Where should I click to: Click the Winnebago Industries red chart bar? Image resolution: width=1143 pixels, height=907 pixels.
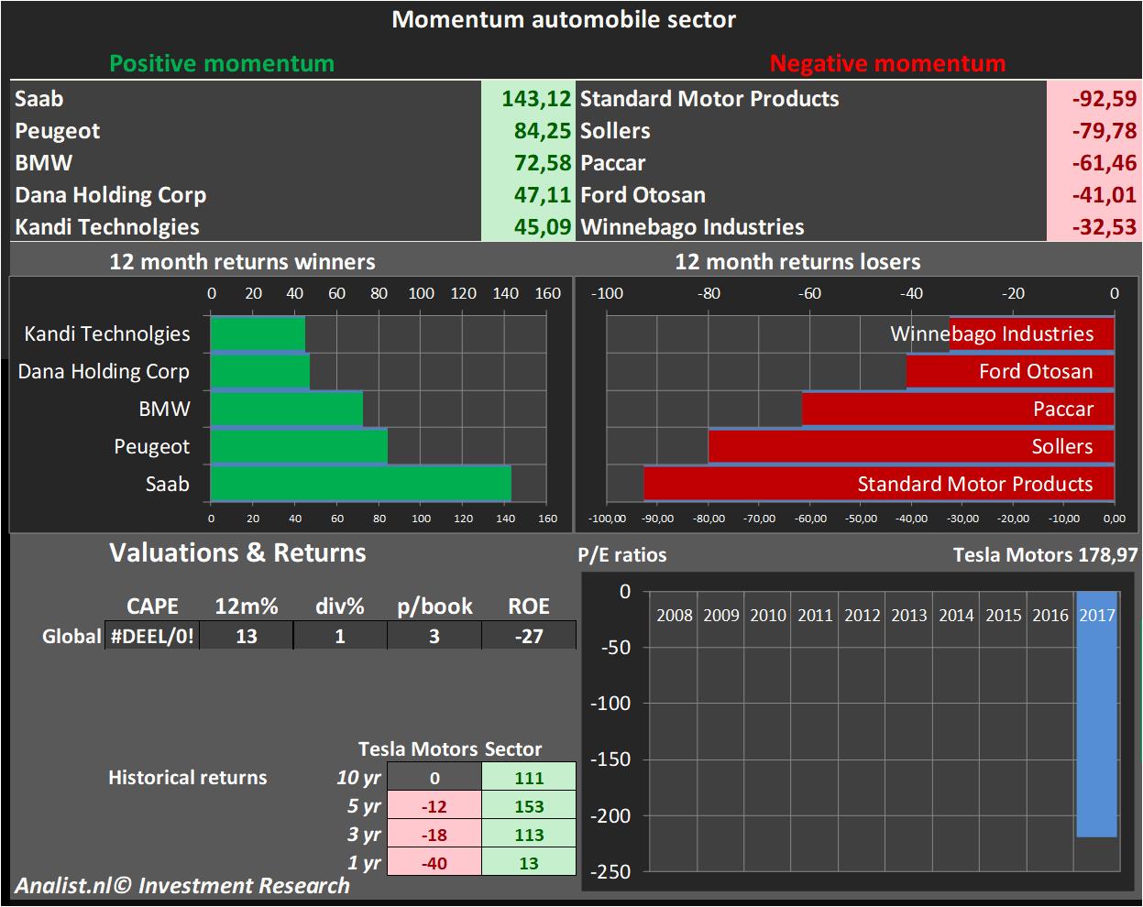click(x=1032, y=333)
